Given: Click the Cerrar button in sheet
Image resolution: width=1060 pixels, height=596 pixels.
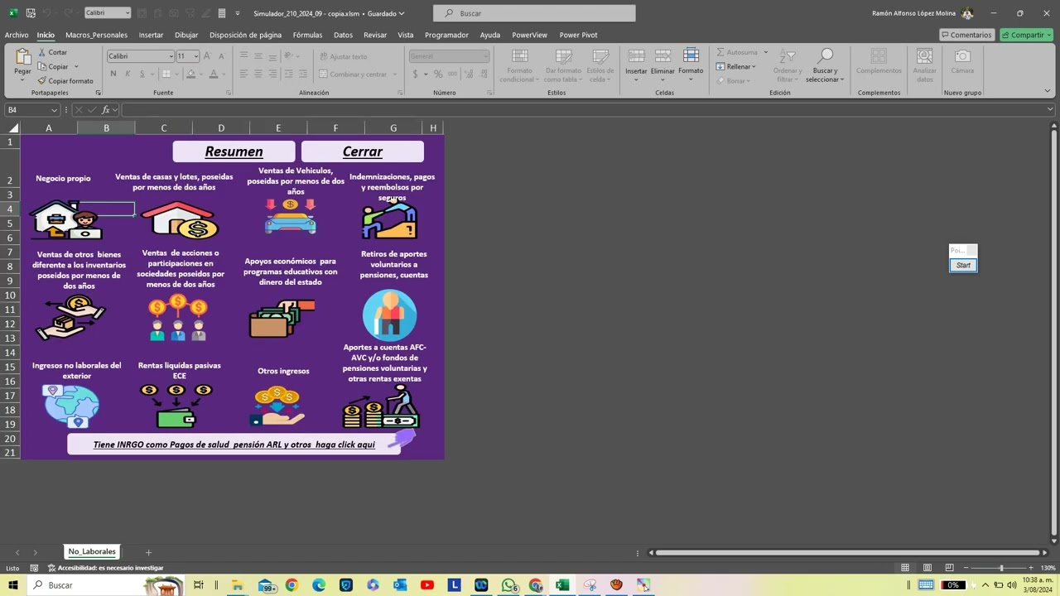Looking at the screenshot, I should click(x=363, y=151).
